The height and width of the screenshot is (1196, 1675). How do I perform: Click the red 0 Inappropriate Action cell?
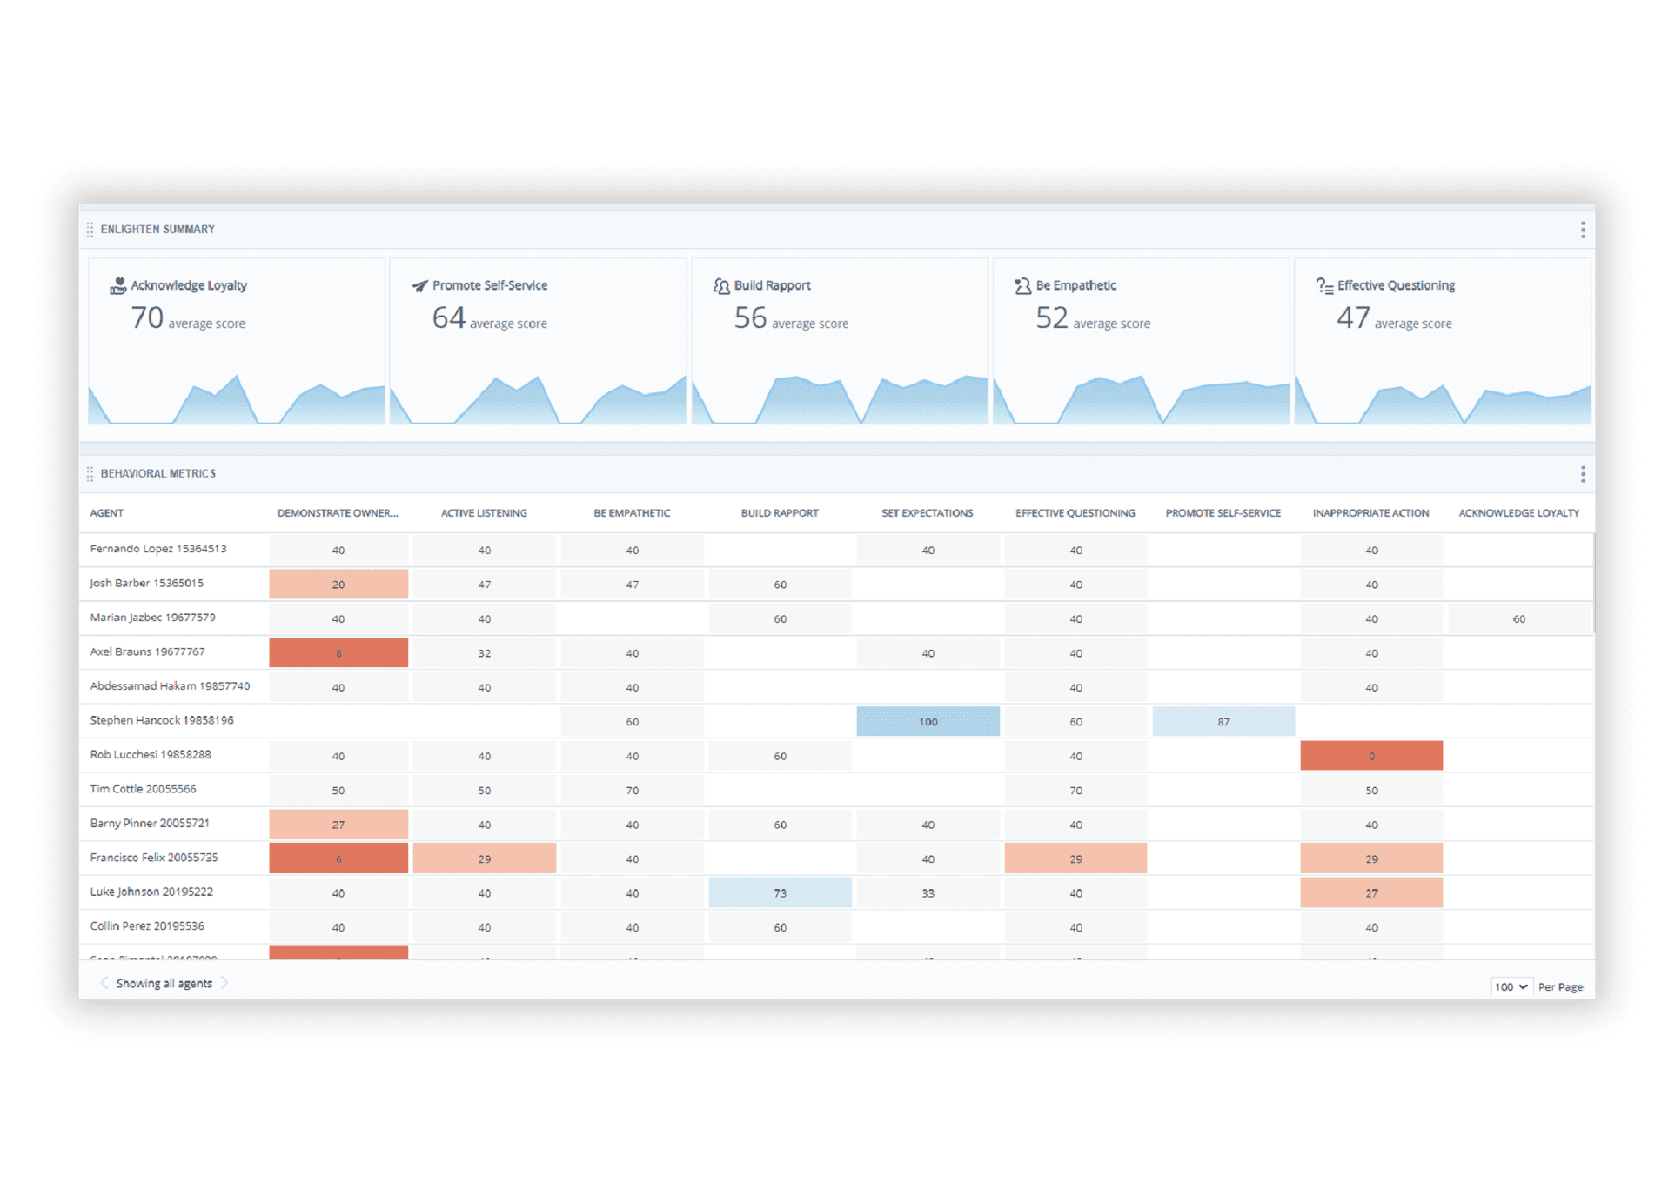tap(1371, 756)
